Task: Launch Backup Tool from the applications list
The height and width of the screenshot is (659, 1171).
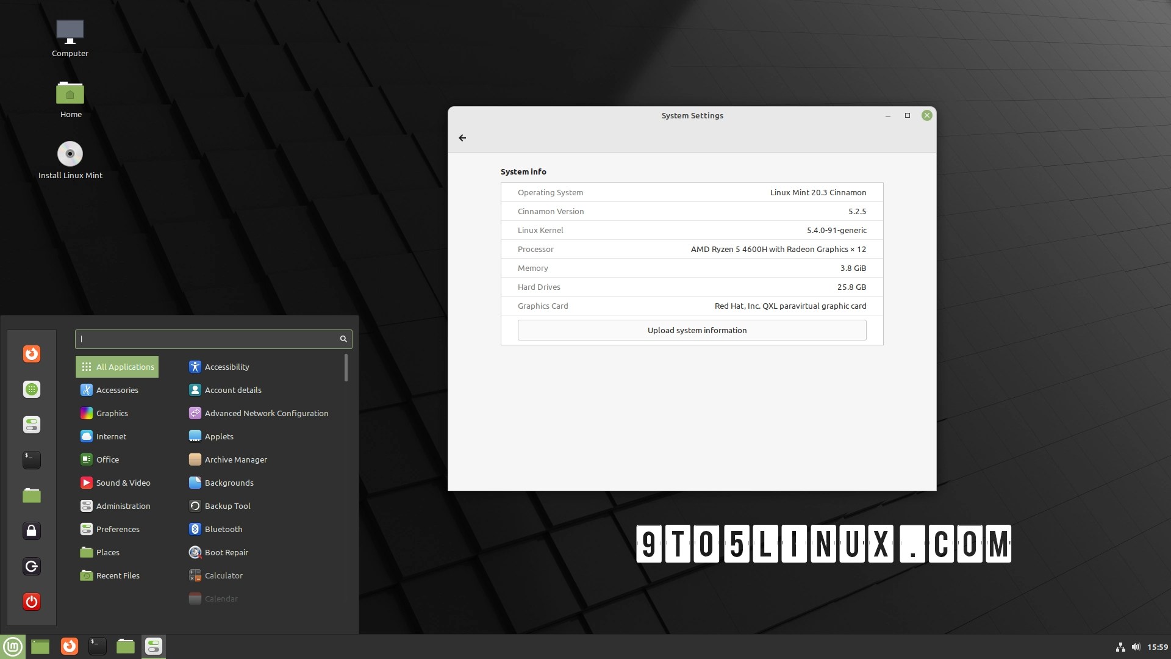Action: point(227,506)
